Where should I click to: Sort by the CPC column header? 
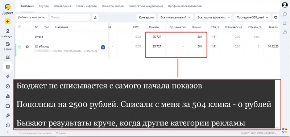click(136, 27)
